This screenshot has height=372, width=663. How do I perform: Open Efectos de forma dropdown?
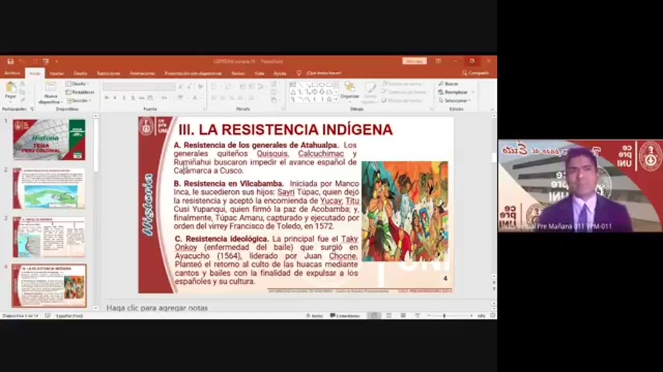405,100
